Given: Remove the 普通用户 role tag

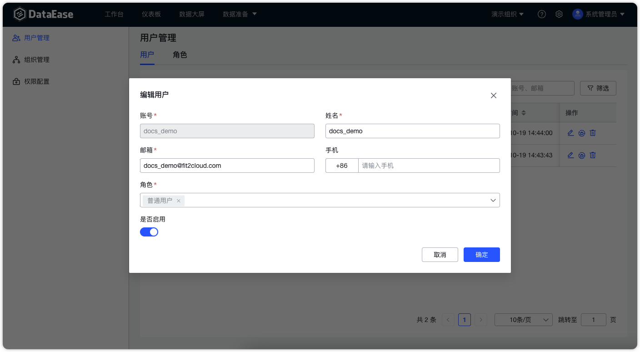Looking at the screenshot, I should click(x=179, y=201).
